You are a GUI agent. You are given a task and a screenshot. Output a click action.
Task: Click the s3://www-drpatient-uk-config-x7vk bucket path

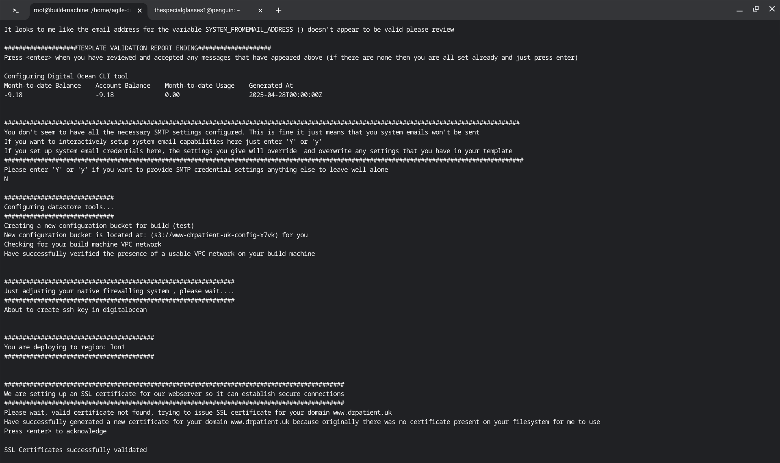[x=214, y=235]
